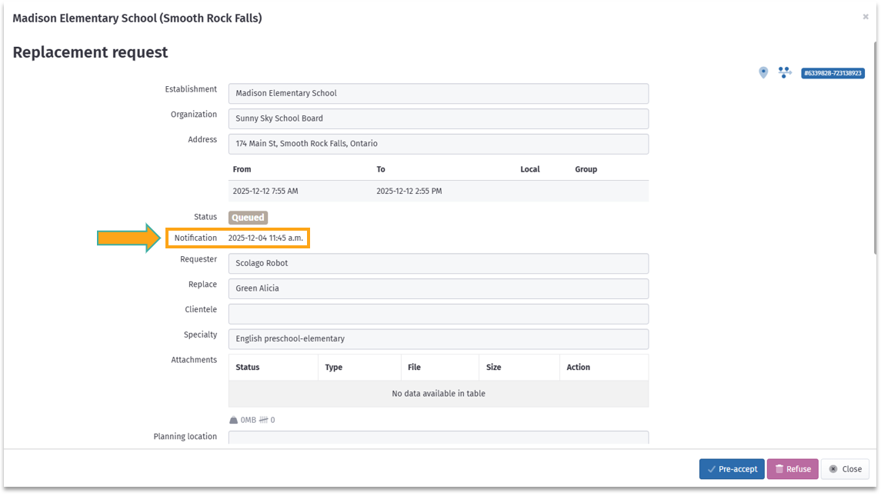Viewport: 881px width, 496px height.
Task: Click the Action column header
Action: coord(604,368)
